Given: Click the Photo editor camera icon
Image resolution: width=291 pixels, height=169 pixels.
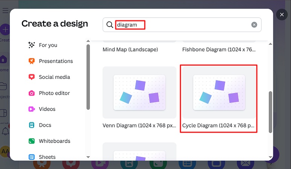Looking at the screenshot, I should click(x=32, y=93).
